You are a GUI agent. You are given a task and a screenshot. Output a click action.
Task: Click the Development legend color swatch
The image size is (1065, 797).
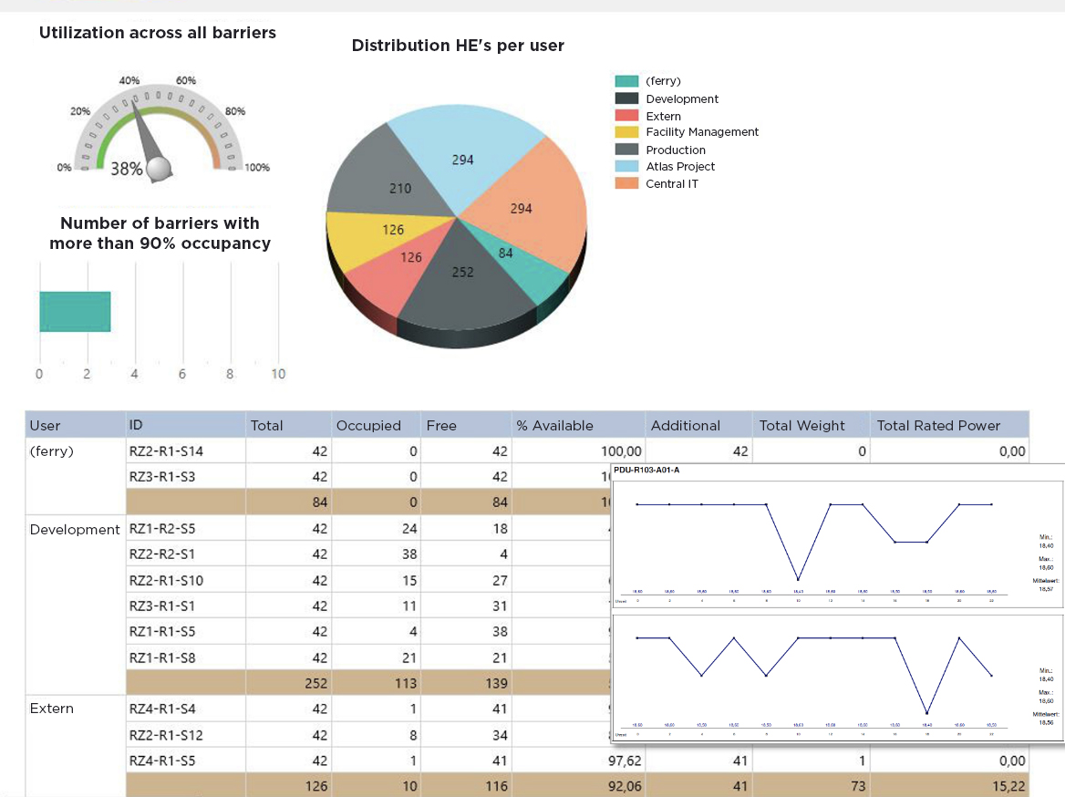pyautogui.click(x=627, y=98)
